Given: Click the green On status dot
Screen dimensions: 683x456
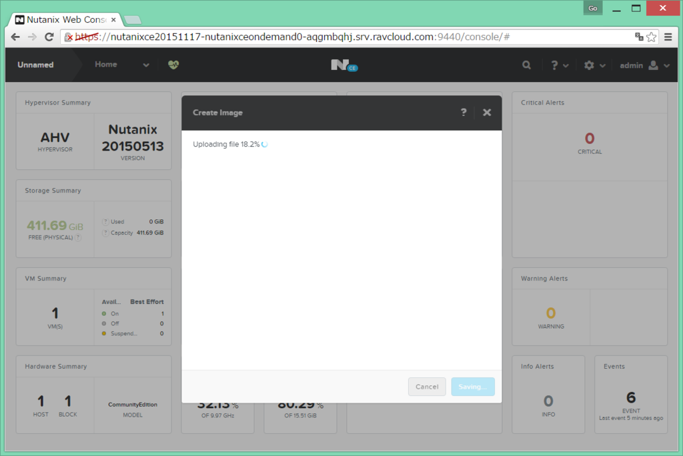Looking at the screenshot, I should (x=103, y=313).
